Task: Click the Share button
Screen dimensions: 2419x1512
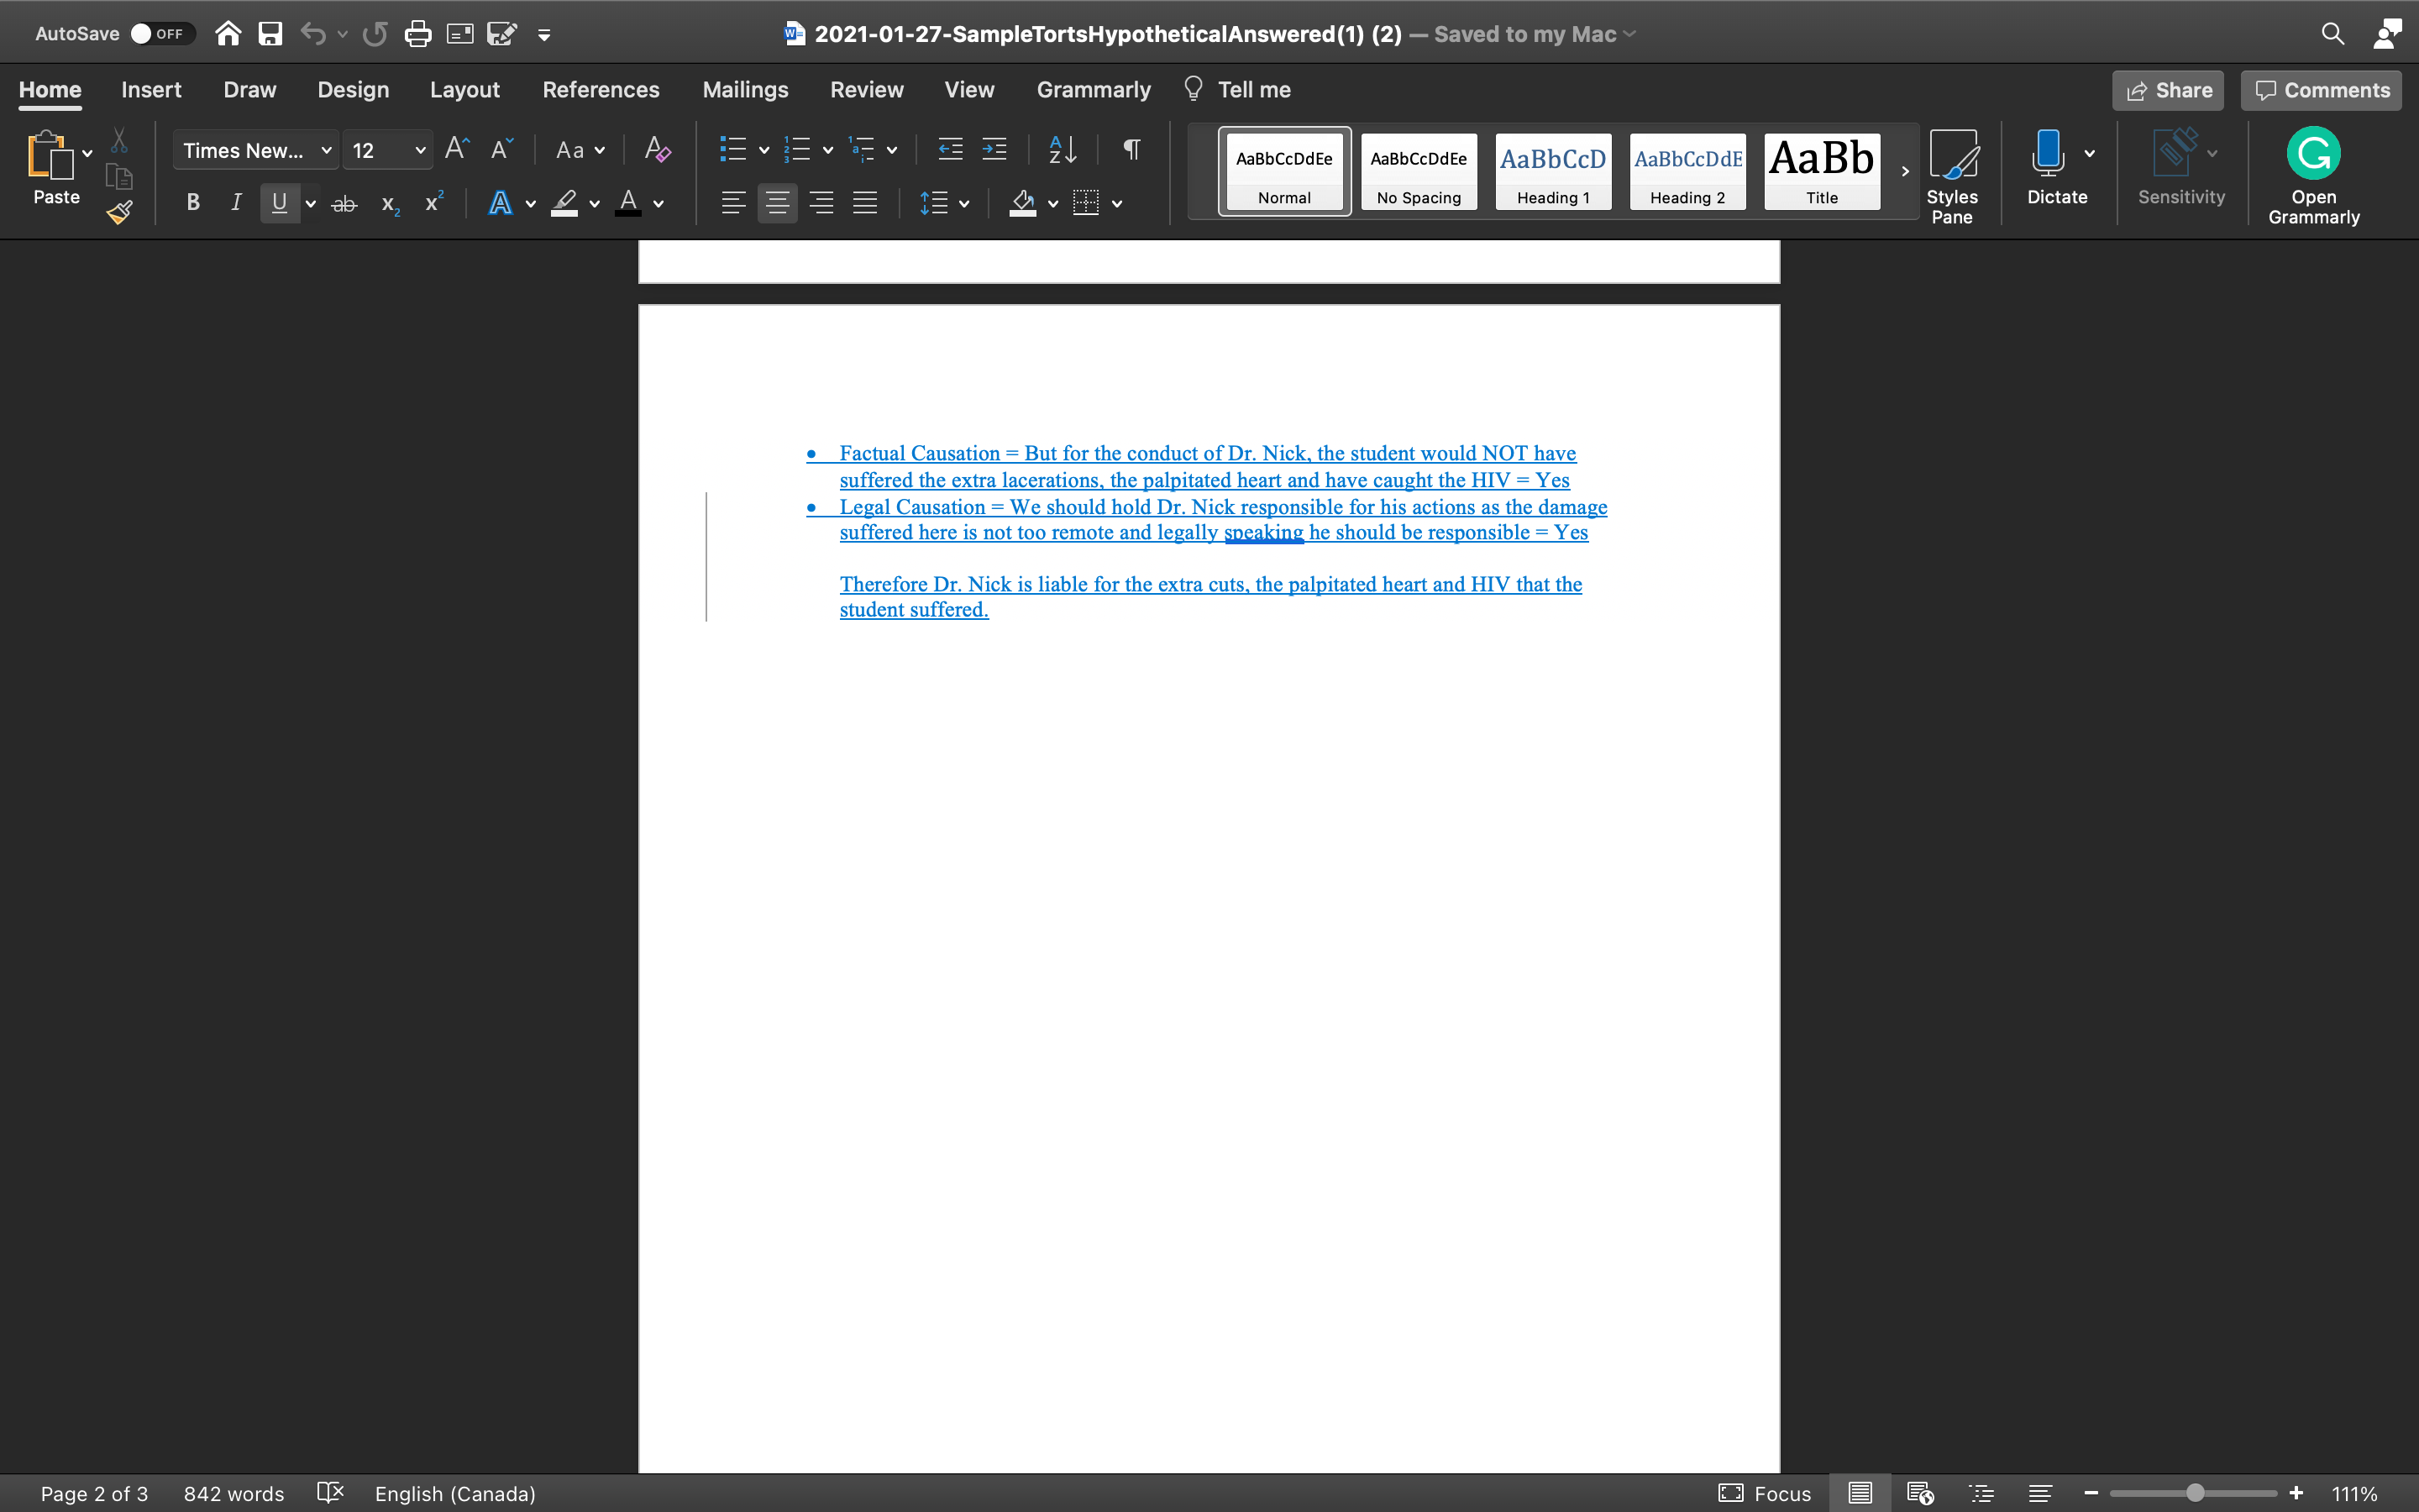Action: (2168, 90)
